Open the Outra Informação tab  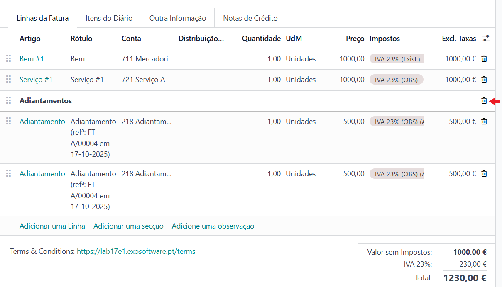click(178, 18)
